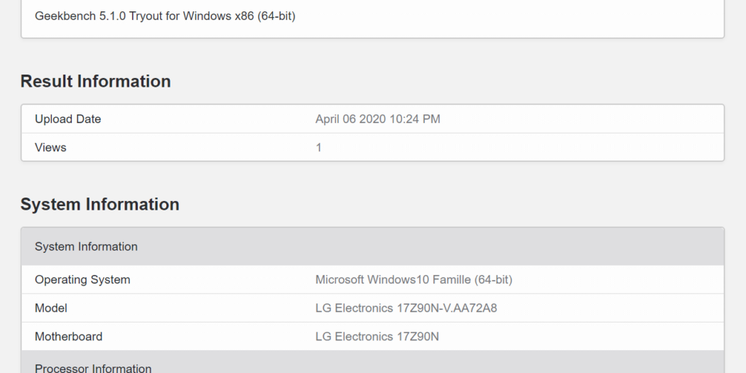Click the views count value 1
The image size is (746, 373).
318,148
